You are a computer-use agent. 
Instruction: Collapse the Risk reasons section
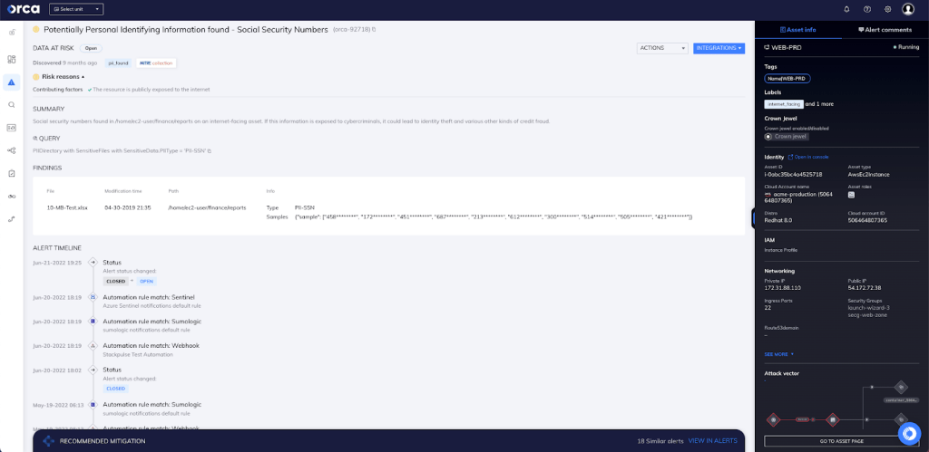coord(83,77)
